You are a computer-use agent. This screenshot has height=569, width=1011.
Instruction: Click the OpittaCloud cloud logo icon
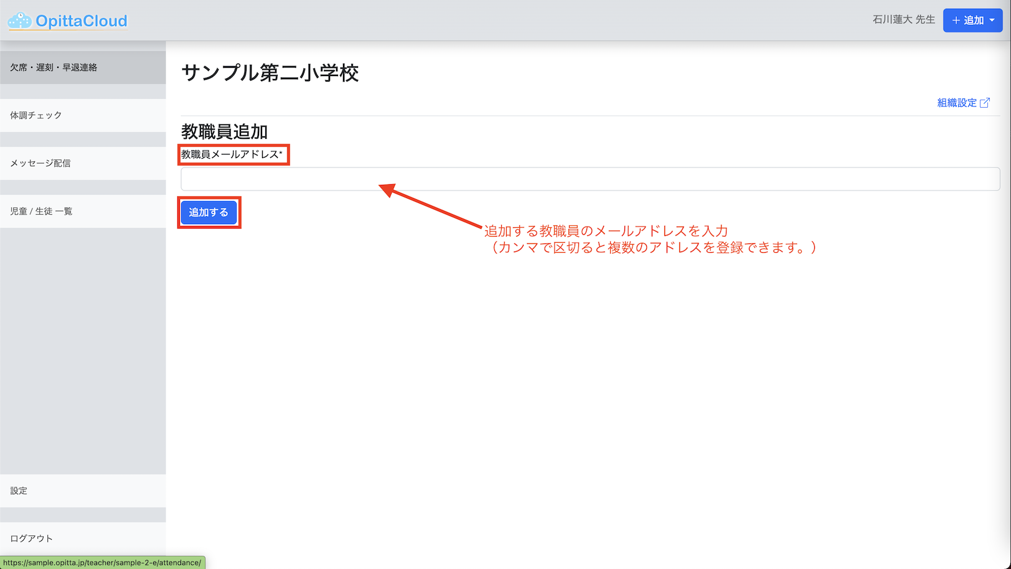click(x=19, y=21)
